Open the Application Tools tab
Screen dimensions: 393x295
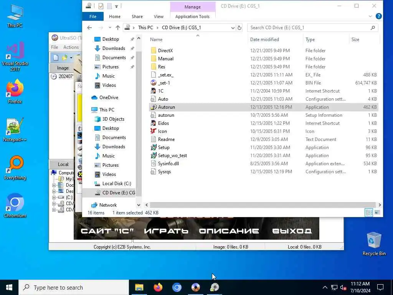(192, 17)
